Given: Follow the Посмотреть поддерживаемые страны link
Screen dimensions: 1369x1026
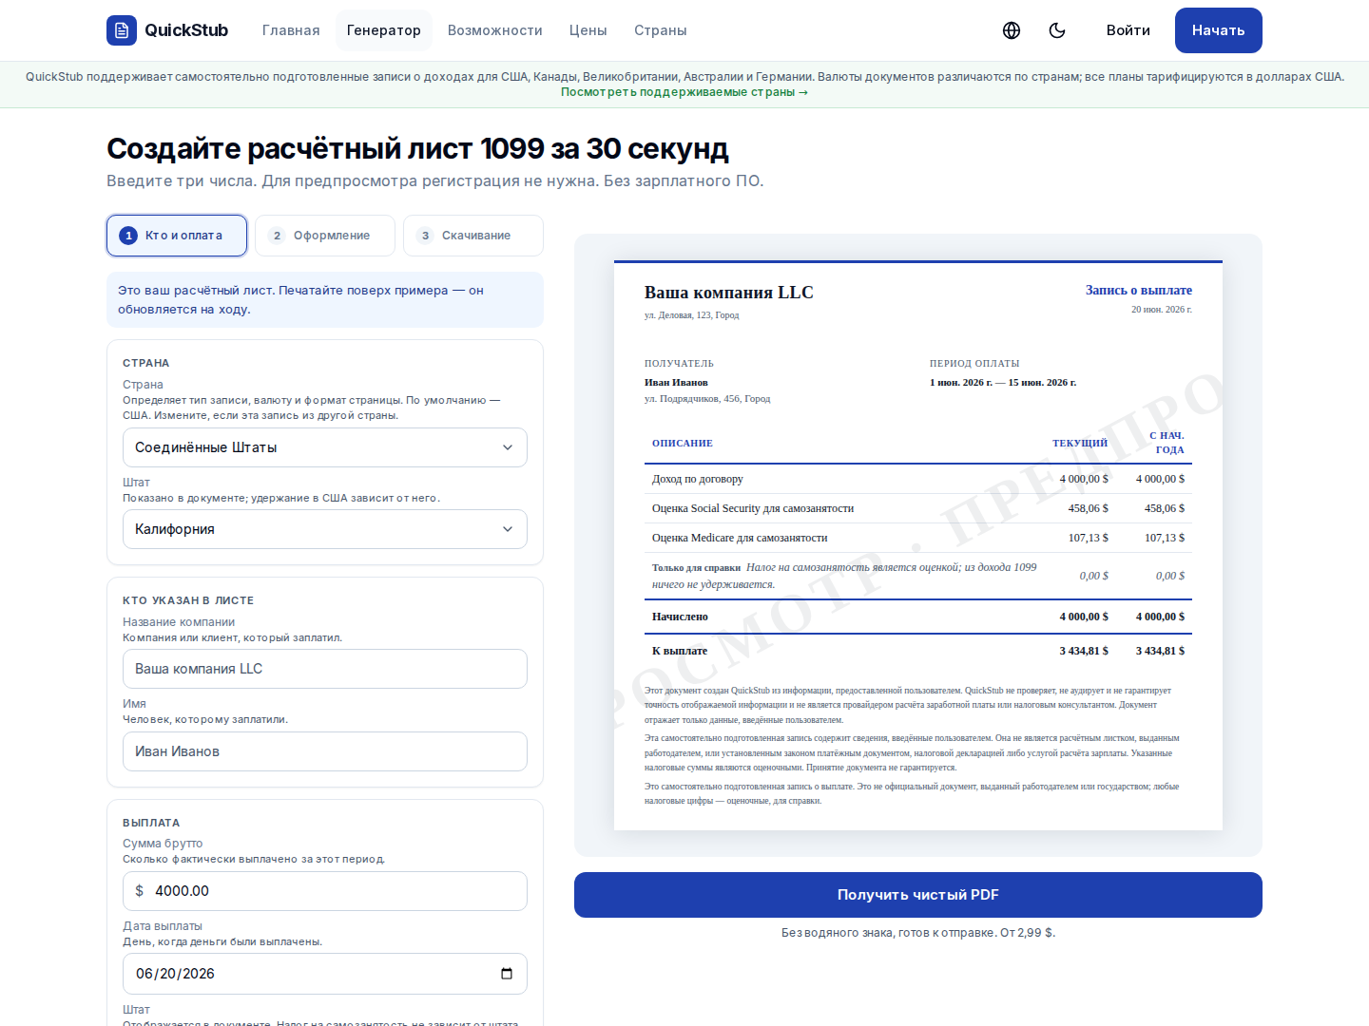Looking at the screenshot, I should 684,92.
